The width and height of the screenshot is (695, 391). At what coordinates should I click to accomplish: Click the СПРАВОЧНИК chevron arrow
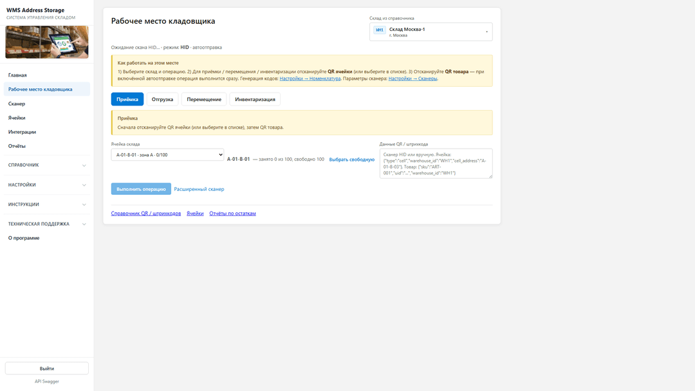(x=84, y=166)
